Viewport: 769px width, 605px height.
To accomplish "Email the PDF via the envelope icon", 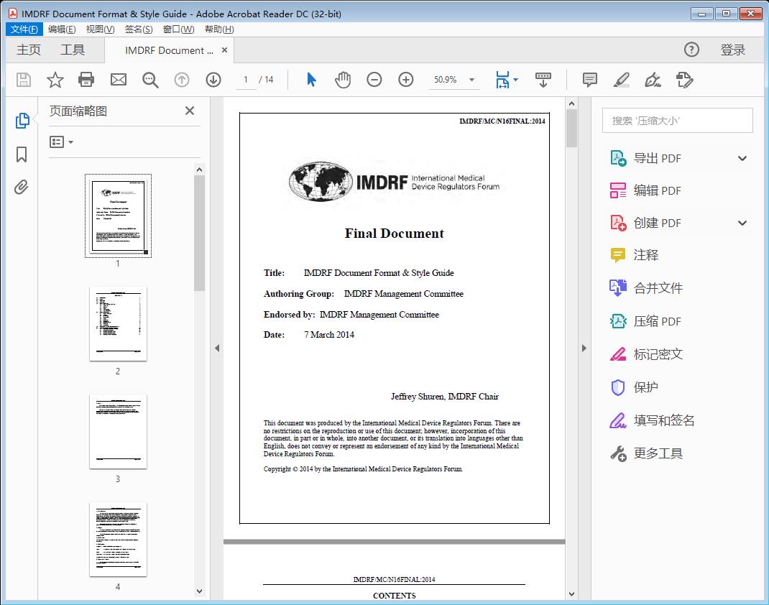I will tap(118, 80).
